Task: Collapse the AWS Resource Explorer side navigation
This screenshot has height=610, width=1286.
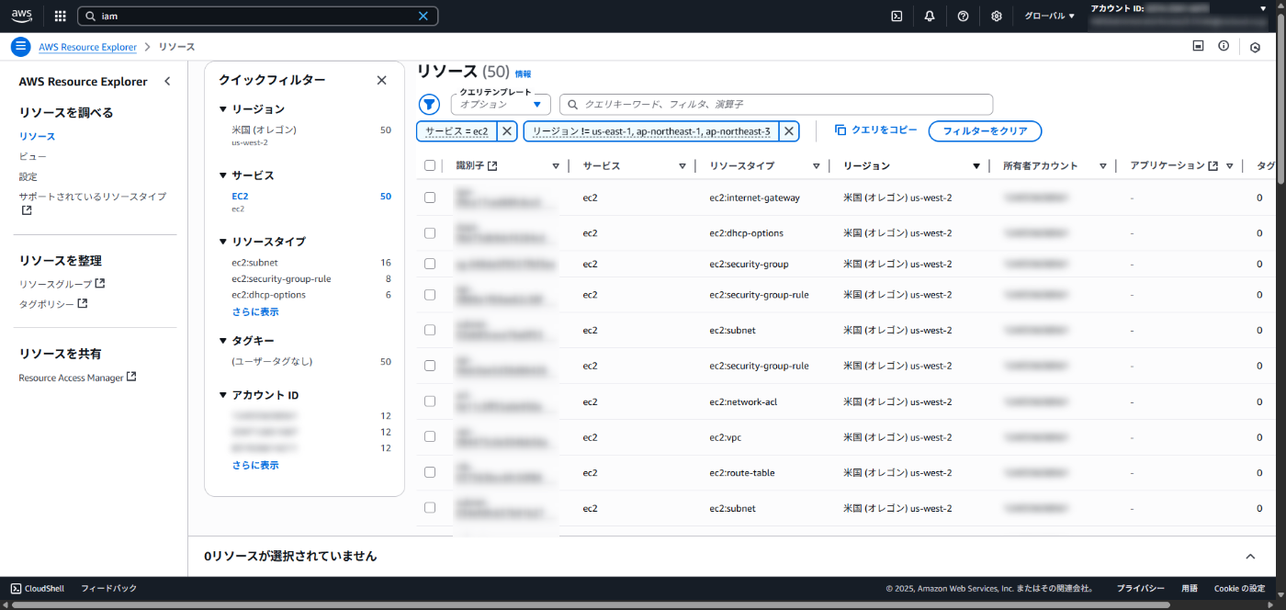Action: tap(167, 82)
